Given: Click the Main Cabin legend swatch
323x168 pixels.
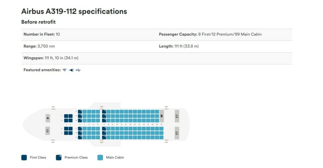Looking at the screenshot, I should pos(100,158).
